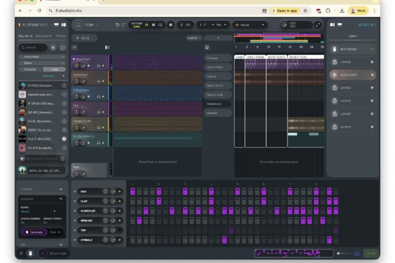Select the Full loop pattern

coord(218,58)
